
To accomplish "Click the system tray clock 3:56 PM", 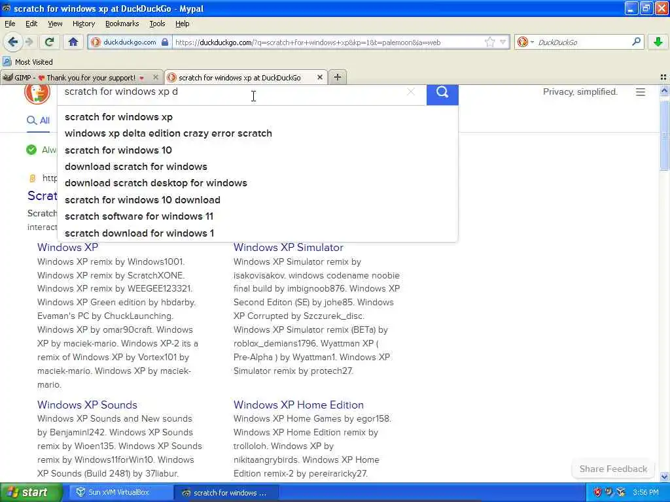I will coord(646,492).
